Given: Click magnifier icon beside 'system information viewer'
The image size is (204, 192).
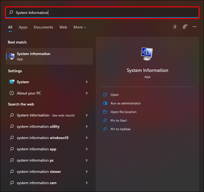Looking at the screenshot, I should pos(12,171).
